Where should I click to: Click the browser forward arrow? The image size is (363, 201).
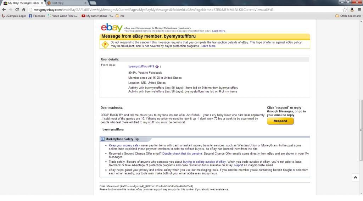coord(10,10)
